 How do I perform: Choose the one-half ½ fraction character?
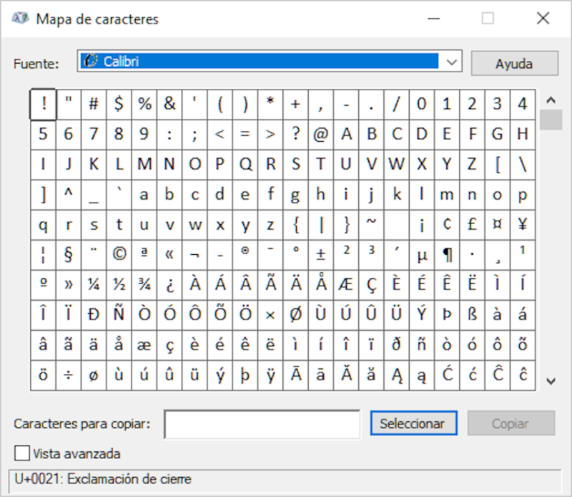tap(119, 284)
